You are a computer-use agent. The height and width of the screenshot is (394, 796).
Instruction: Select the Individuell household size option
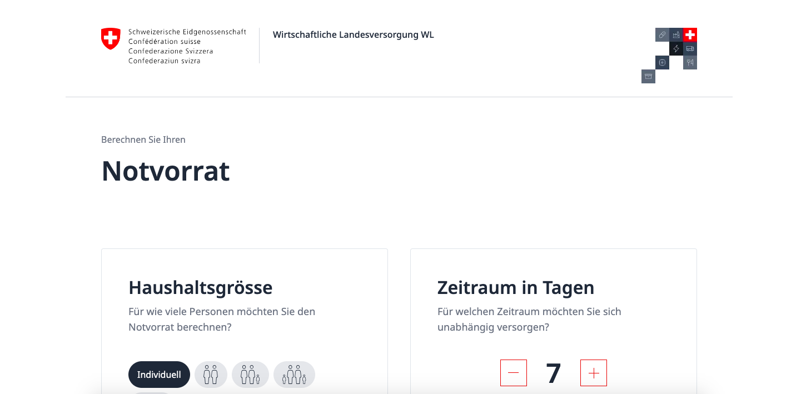(x=159, y=375)
